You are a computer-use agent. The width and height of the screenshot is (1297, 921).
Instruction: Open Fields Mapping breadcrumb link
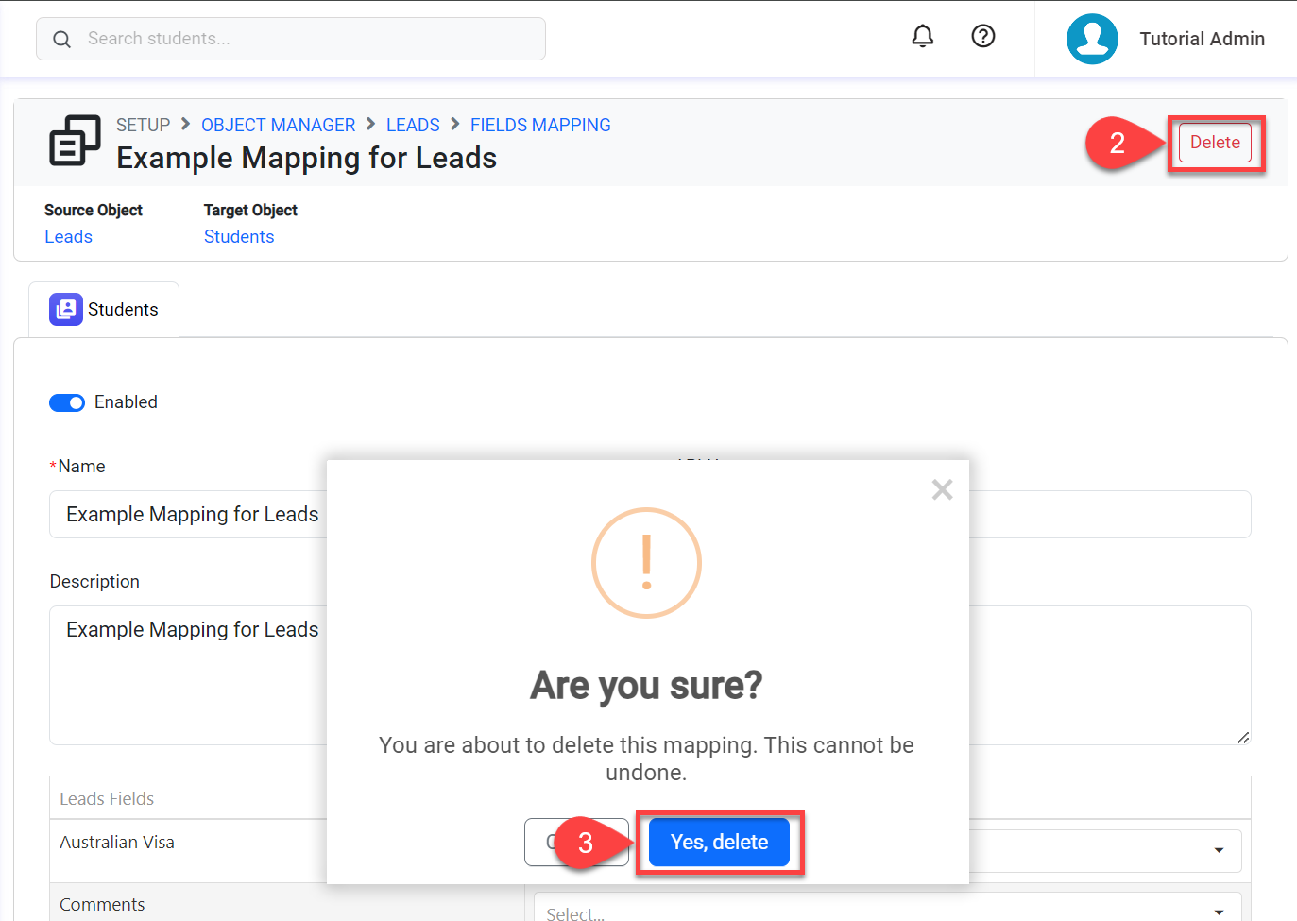[540, 125]
